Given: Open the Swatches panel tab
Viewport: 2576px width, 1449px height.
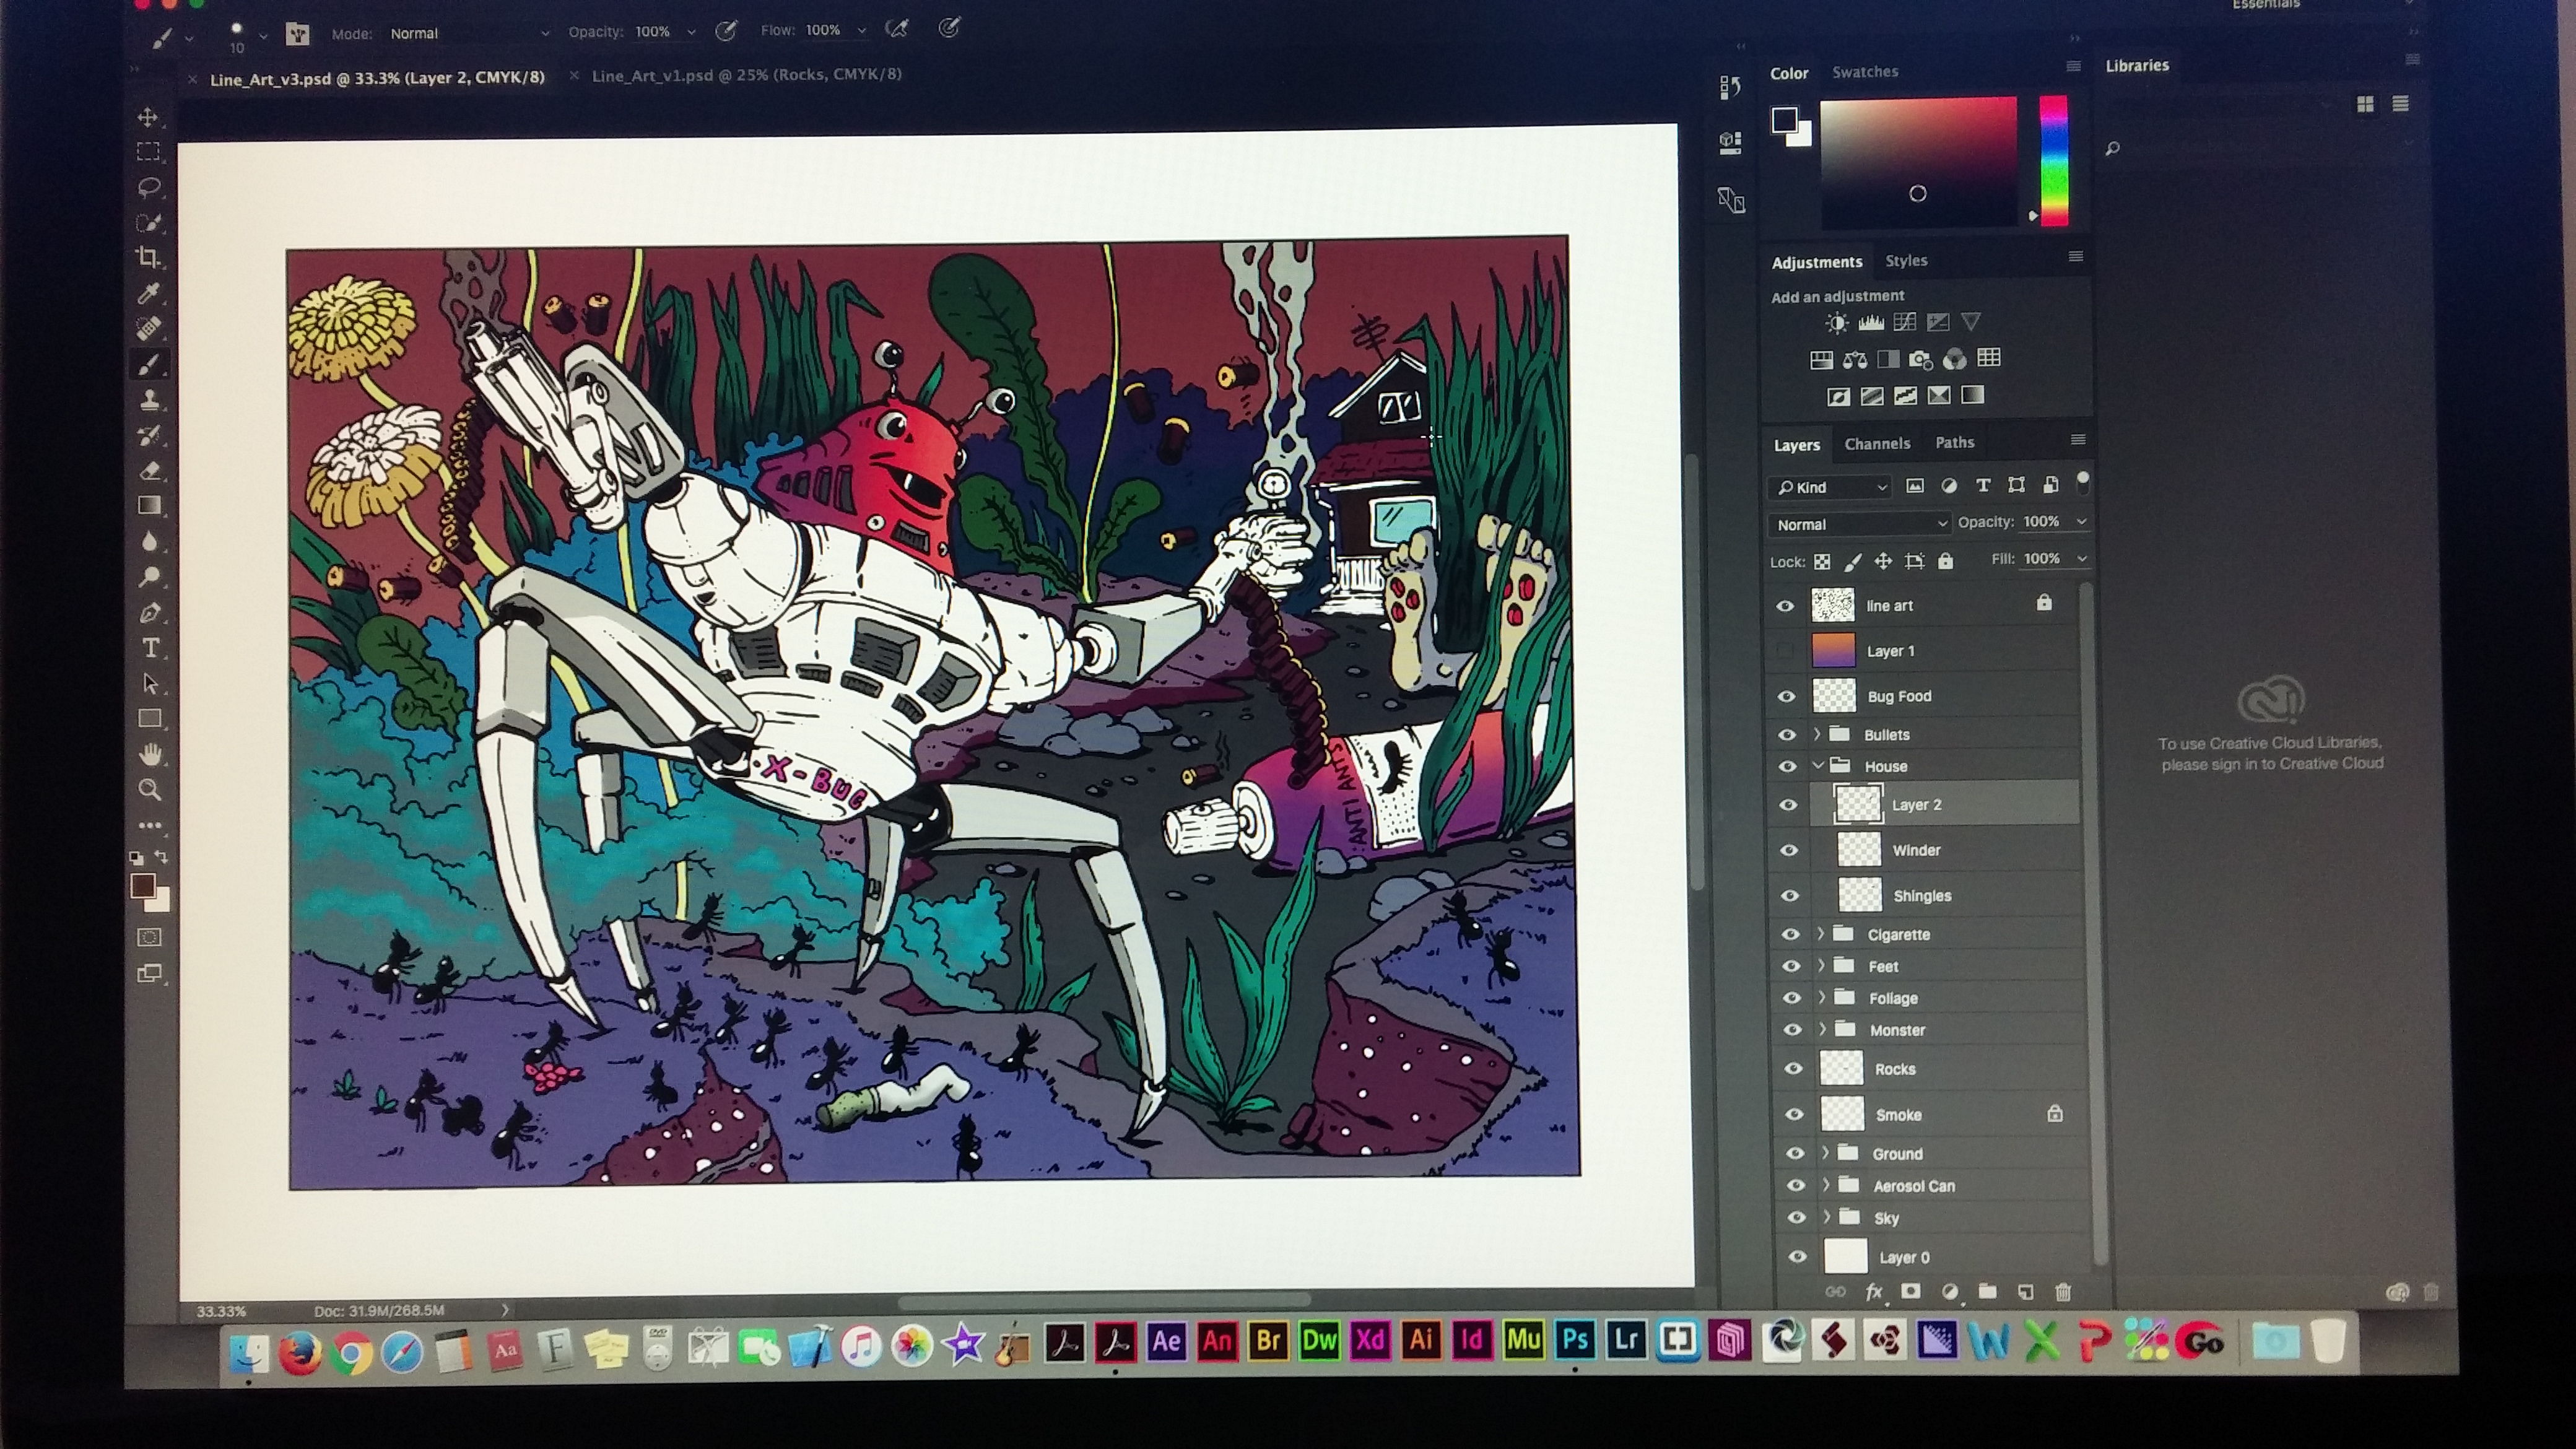Looking at the screenshot, I should [1864, 72].
